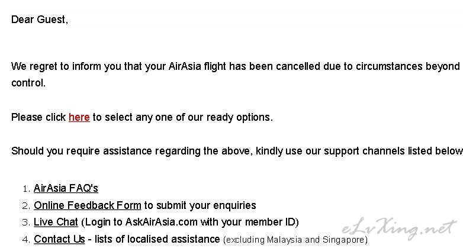This screenshot has width=463, height=248.
Task: Click 'lists of localised assistance' text
Action: 157,239
